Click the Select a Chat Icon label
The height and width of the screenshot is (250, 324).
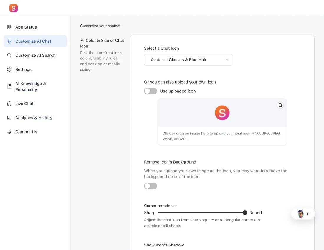162,48
